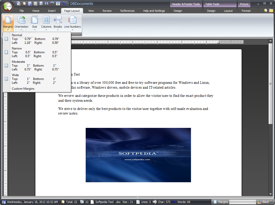Collapse the Margins dropdown arrow
Image resolution: width=275 pixels, height=205 pixels.
pos(8,30)
